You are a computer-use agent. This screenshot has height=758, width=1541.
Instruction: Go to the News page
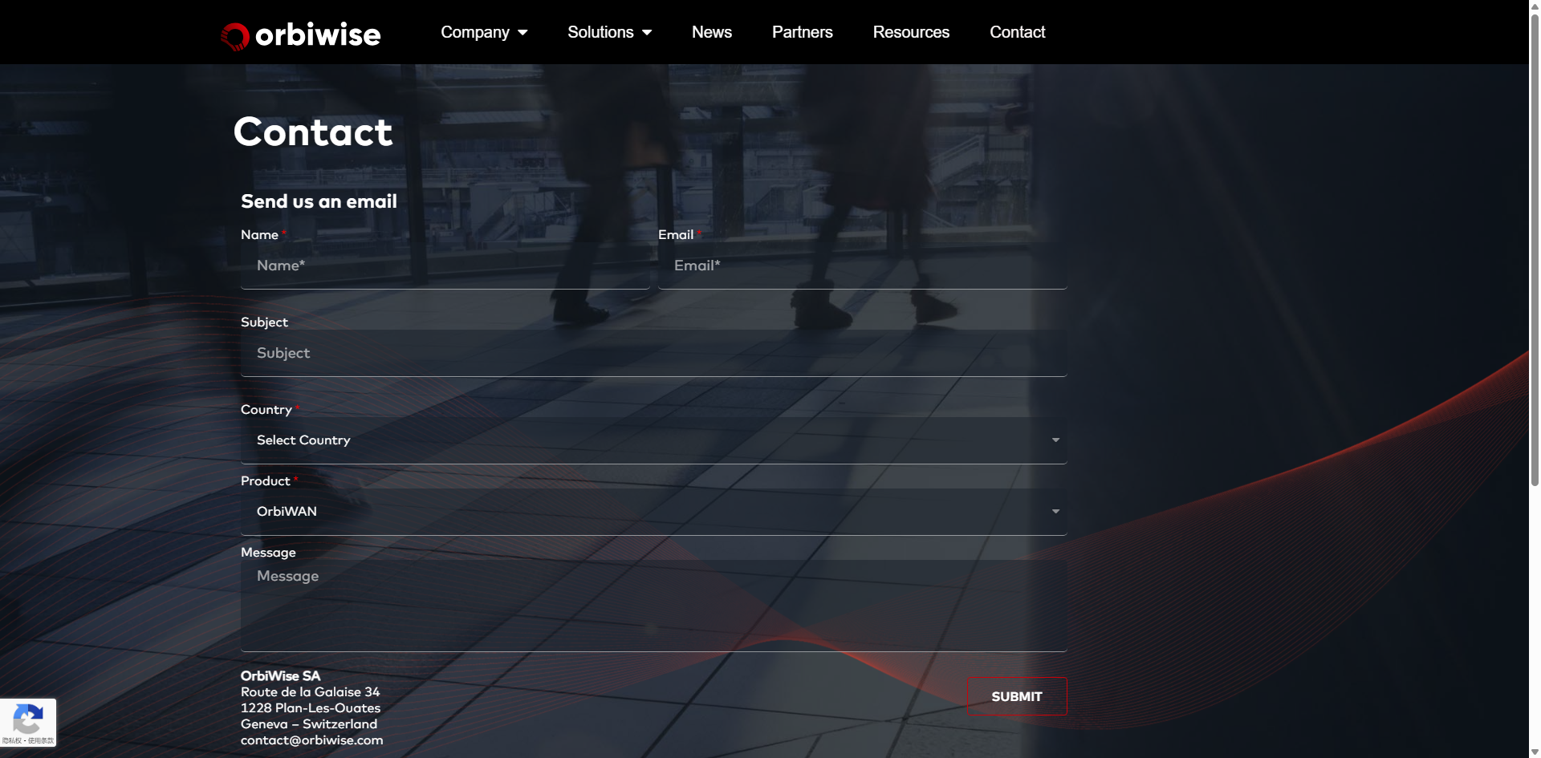pos(712,32)
